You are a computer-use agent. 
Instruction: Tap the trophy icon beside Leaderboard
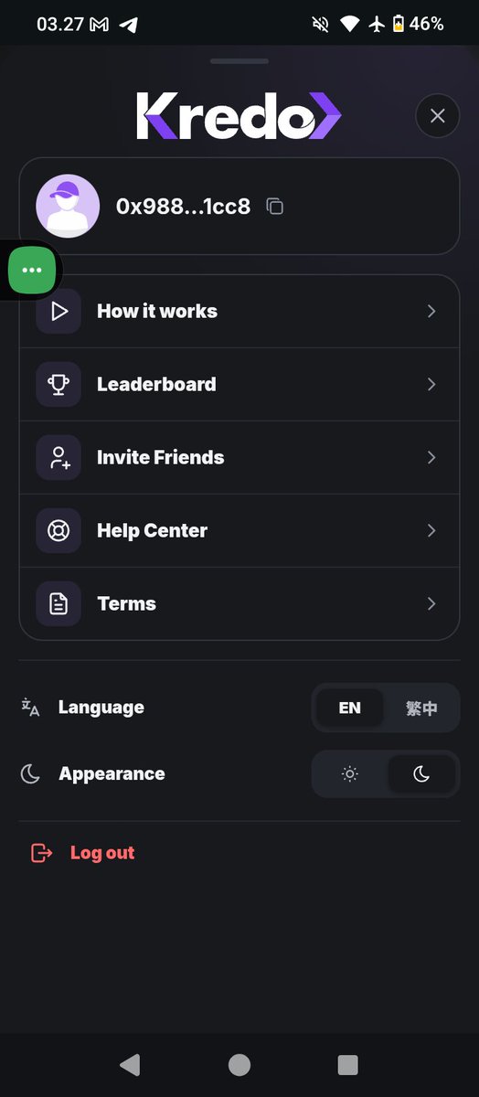59,384
